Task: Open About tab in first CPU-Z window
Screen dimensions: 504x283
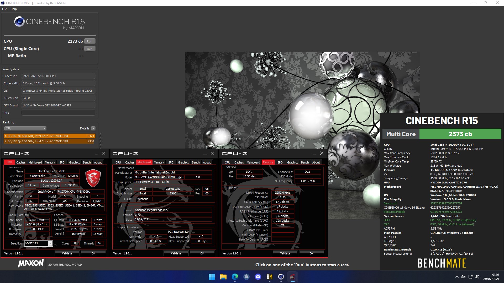Action: coord(98,162)
